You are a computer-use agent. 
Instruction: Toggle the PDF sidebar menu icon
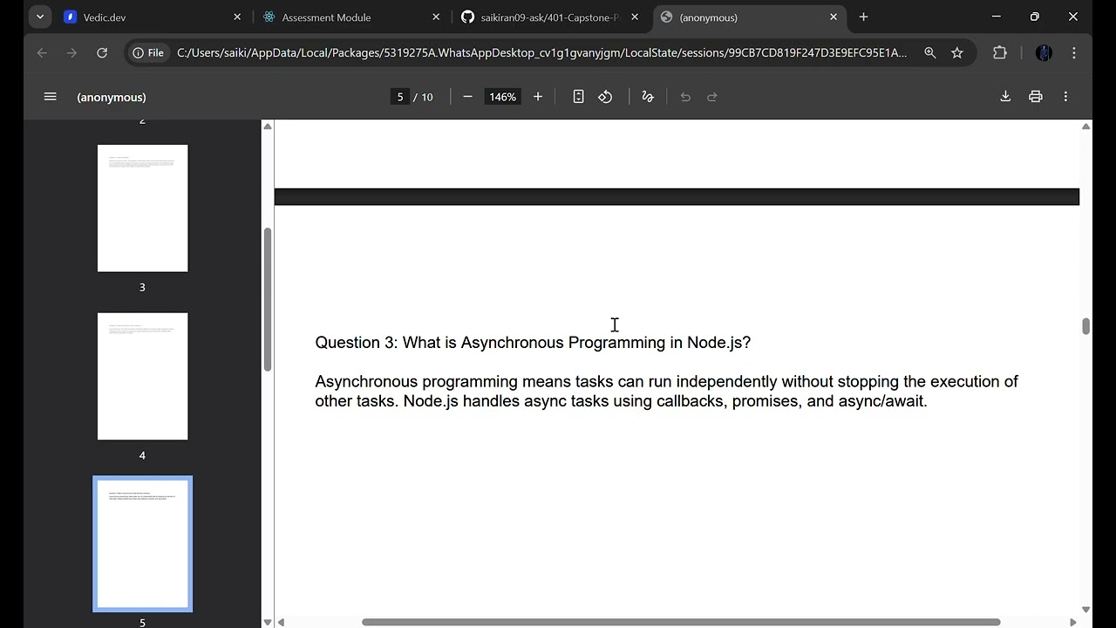50,97
